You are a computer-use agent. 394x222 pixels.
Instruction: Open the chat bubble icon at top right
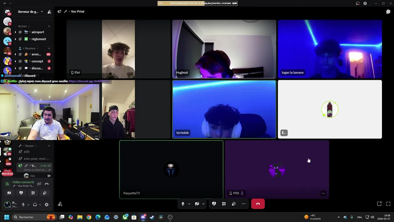[388, 11]
